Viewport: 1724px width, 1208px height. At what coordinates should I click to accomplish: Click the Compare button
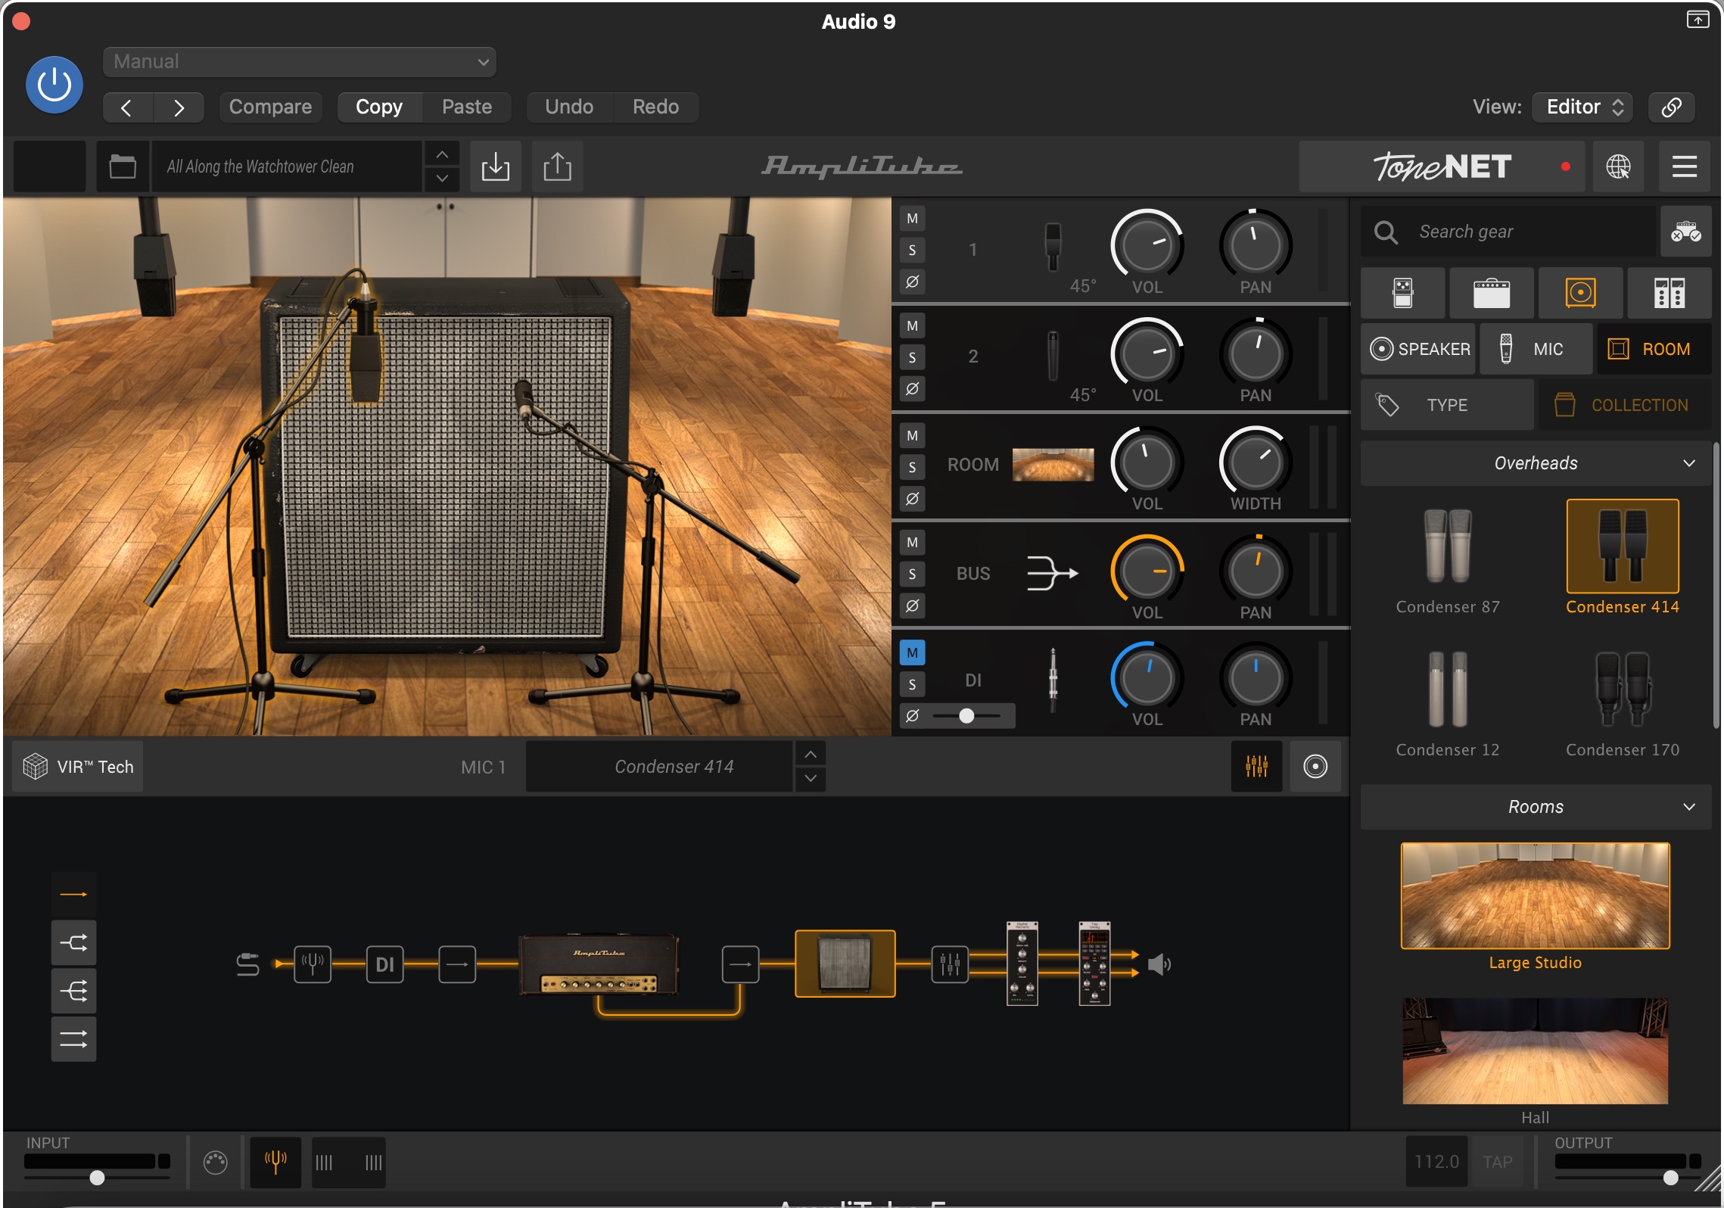coord(271,107)
